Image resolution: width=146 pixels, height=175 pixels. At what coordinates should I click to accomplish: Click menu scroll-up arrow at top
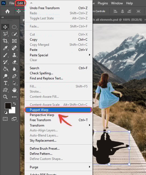[x=31, y=3]
